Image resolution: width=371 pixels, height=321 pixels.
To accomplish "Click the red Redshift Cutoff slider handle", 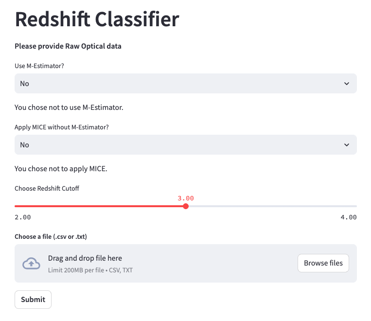I will point(186,206).
